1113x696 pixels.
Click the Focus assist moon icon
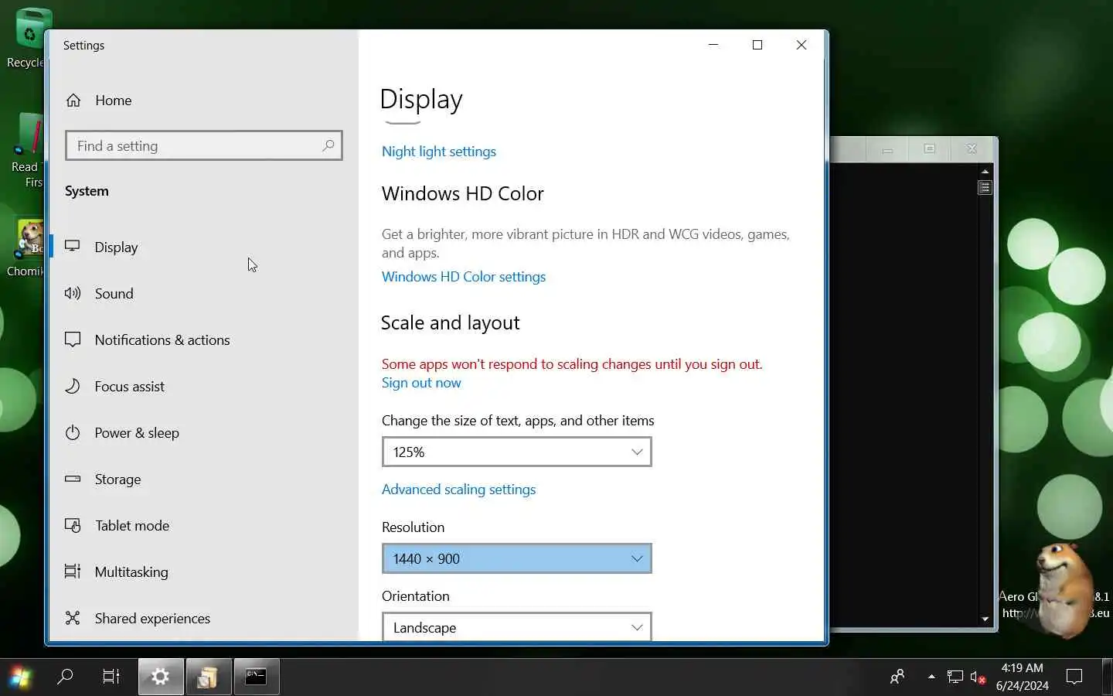tap(73, 386)
